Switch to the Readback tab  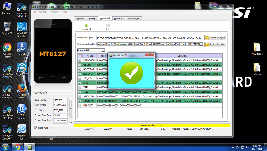tap(119, 19)
